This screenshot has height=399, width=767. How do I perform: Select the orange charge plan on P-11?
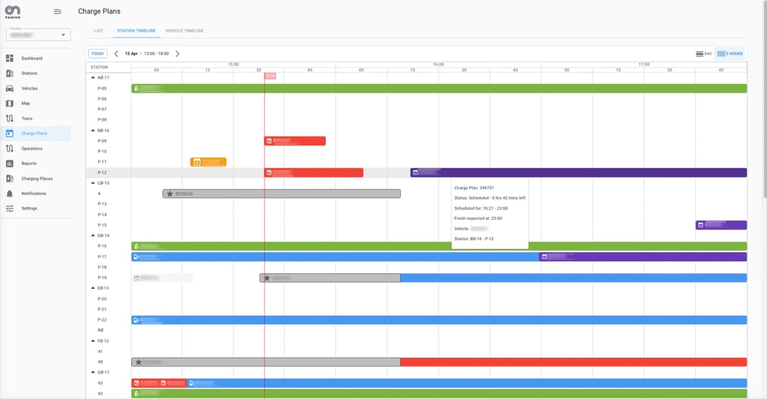pyautogui.click(x=209, y=162)
